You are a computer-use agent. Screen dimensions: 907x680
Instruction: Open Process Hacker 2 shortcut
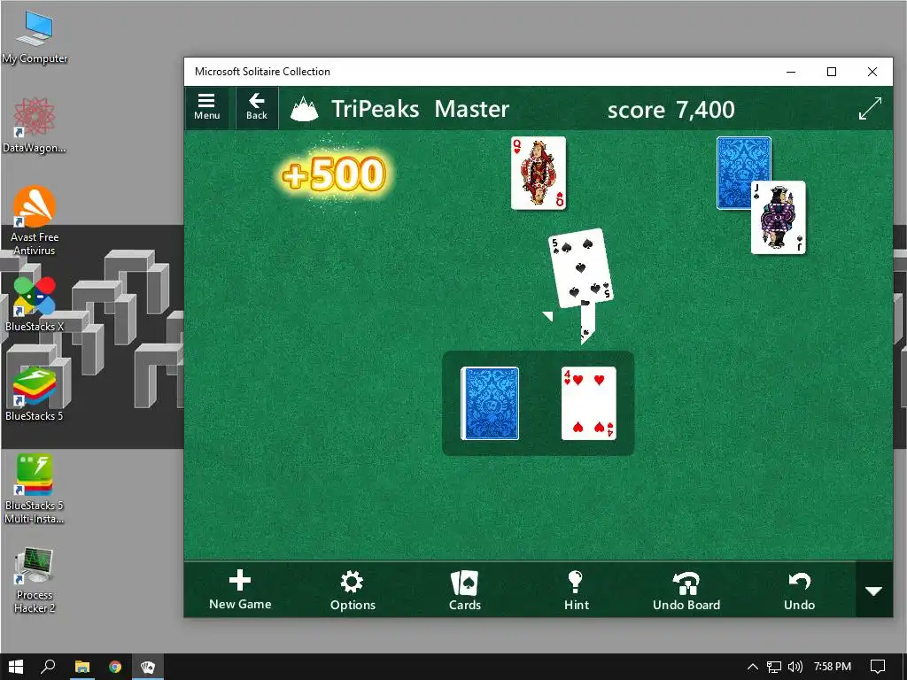(x=35, y=579)
